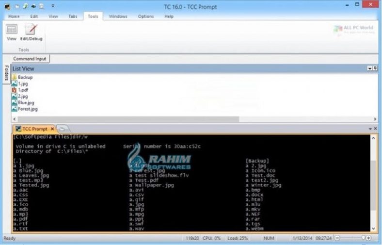Expand the Folders side panel tab

click(6, 73)
